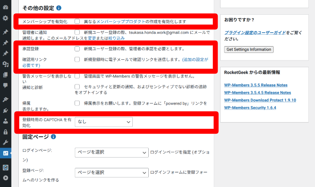Open Comments via the speech bubble icon
Screen dimensions: 315x187
pyautogui.click(x=6, y=86)
